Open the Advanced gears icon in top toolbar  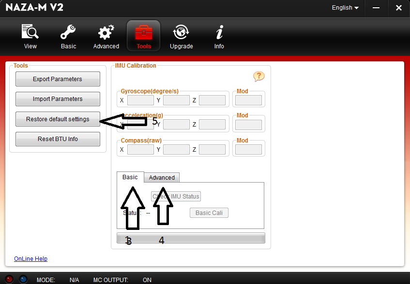(x=106, y=32)
